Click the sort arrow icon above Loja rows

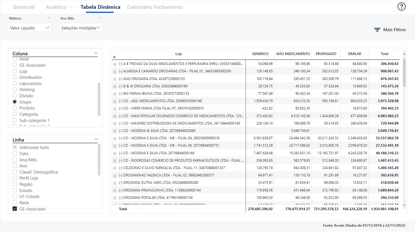click(114, 57)
